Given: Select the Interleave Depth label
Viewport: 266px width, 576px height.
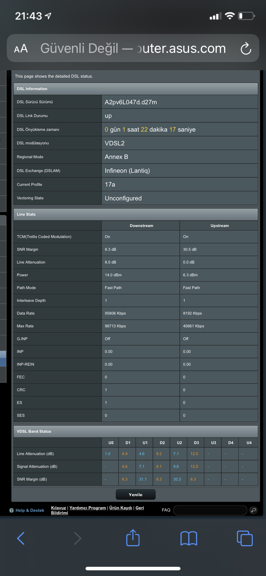Looking at the screenshot, I should 31,300.
